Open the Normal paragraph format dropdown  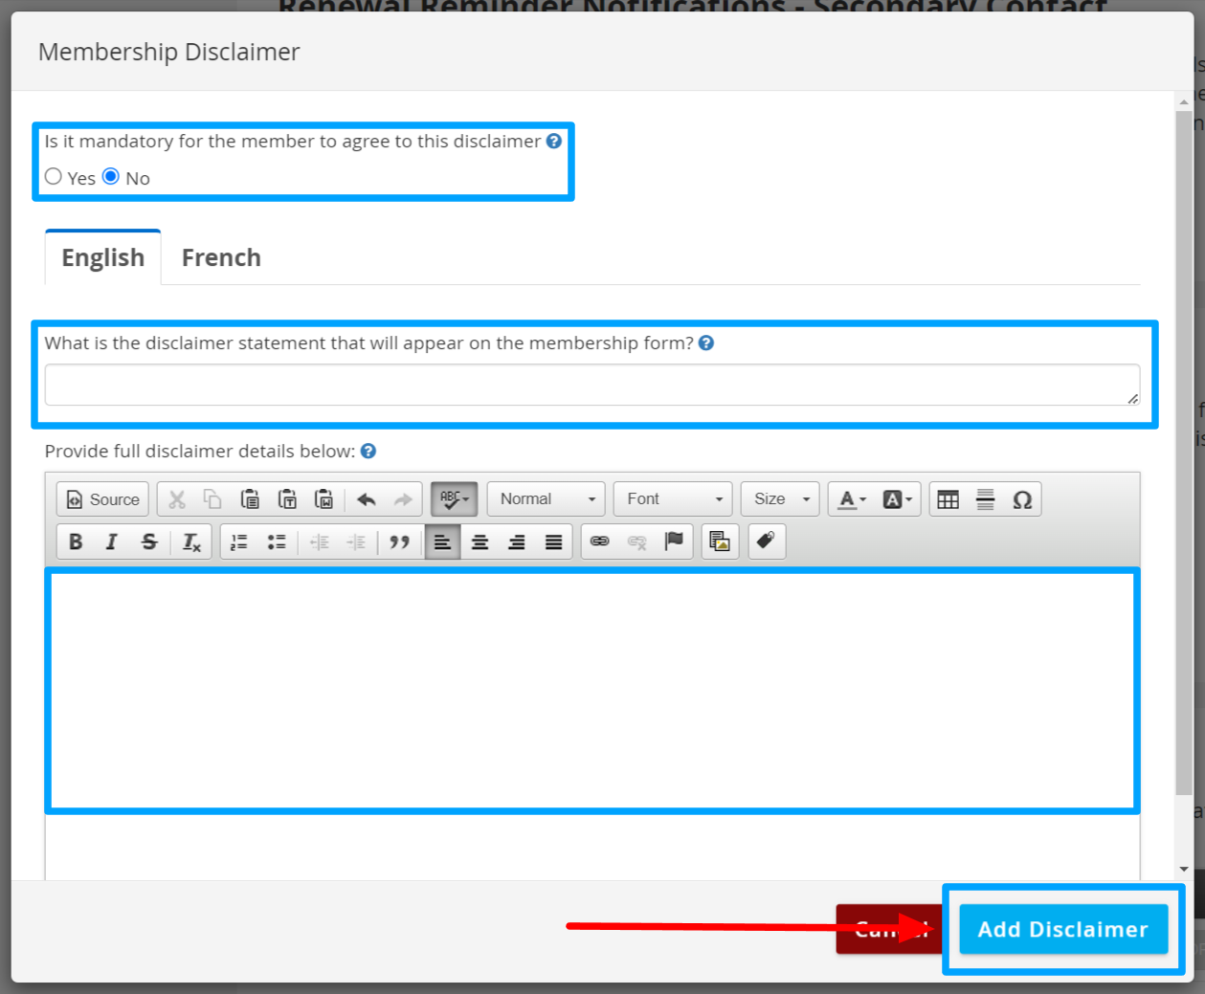[546, 499]
